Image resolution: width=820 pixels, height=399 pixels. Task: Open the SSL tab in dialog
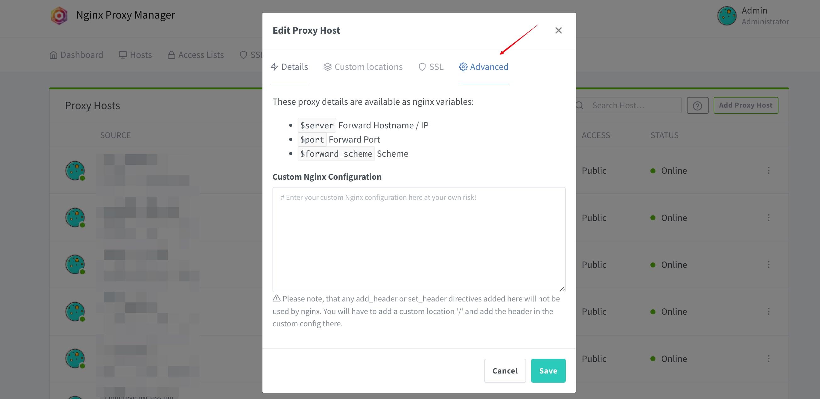pos(431,67)
